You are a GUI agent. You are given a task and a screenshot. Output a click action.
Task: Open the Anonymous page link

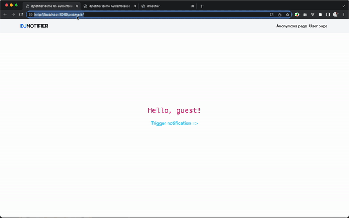tap(291, 26)
